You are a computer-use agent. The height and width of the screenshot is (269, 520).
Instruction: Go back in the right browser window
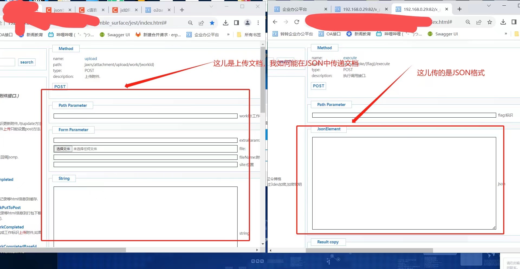click(275, 22)
